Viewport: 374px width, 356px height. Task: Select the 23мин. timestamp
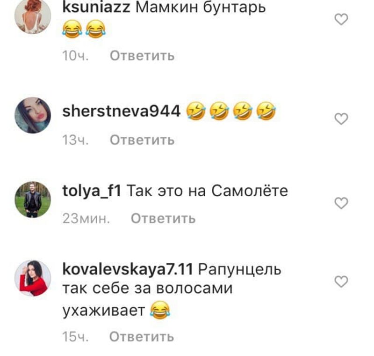[86, 218]
